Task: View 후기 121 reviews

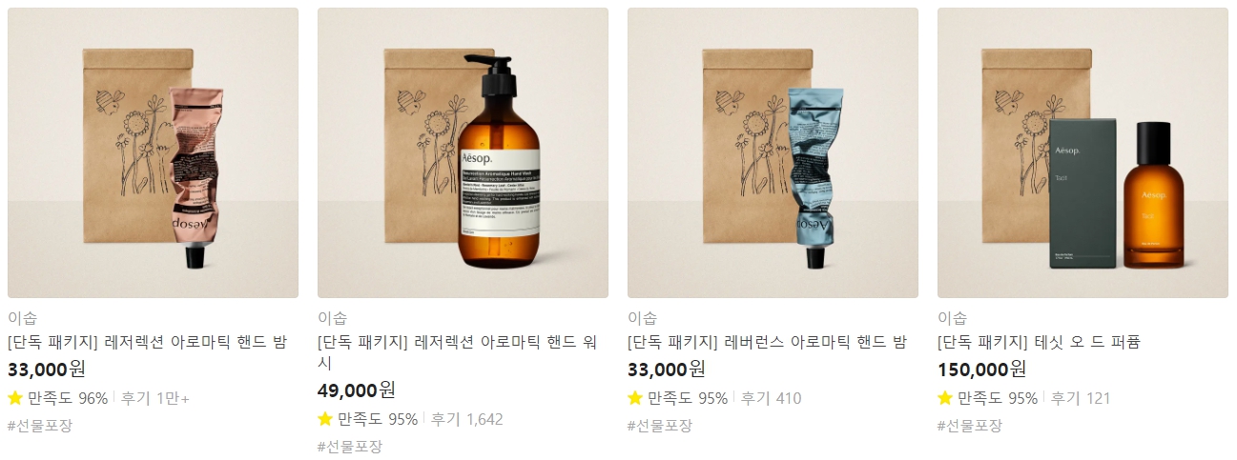Action: point(1081,398)
